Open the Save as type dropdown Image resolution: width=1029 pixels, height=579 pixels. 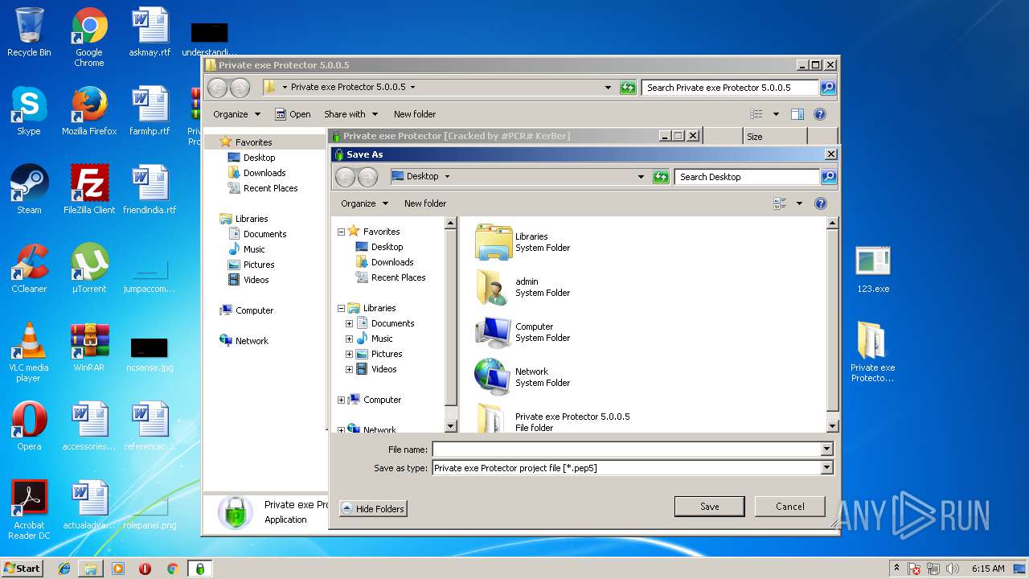pos(826,467)
